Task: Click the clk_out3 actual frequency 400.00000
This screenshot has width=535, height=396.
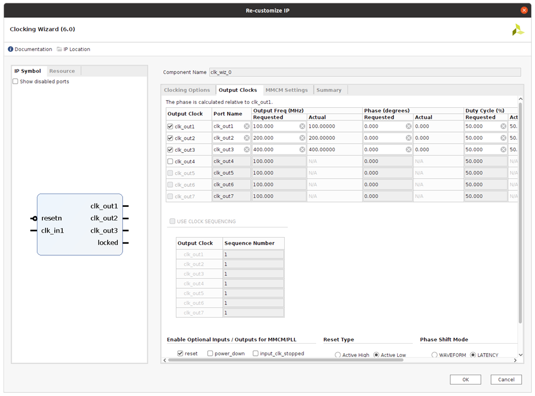Action: 322,150
